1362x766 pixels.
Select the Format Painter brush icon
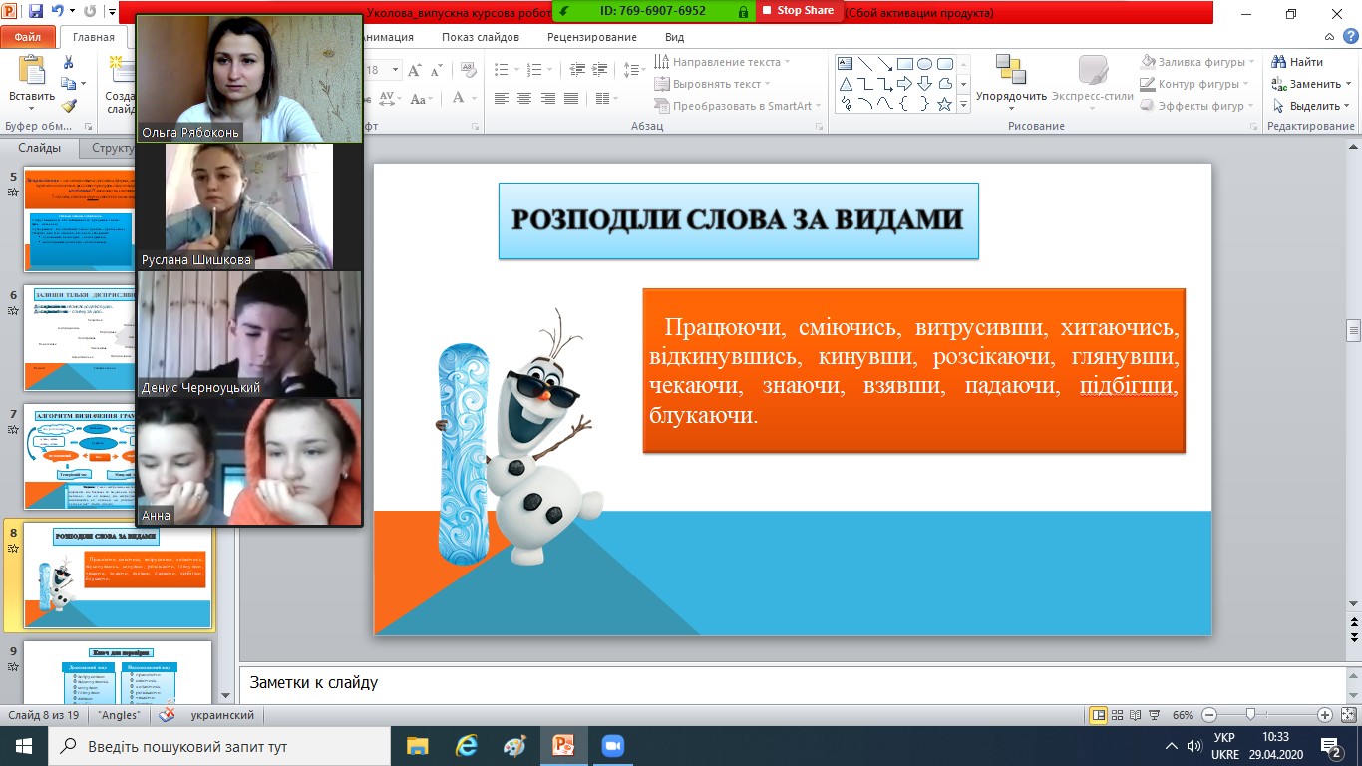tap(68, 105)
